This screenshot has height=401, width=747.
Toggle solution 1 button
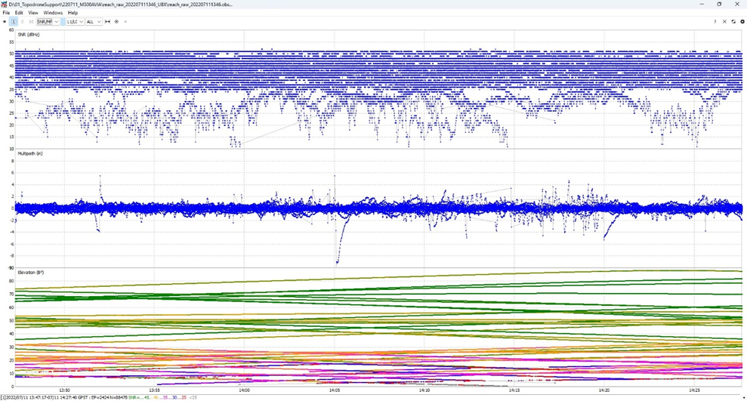(14, 21)
